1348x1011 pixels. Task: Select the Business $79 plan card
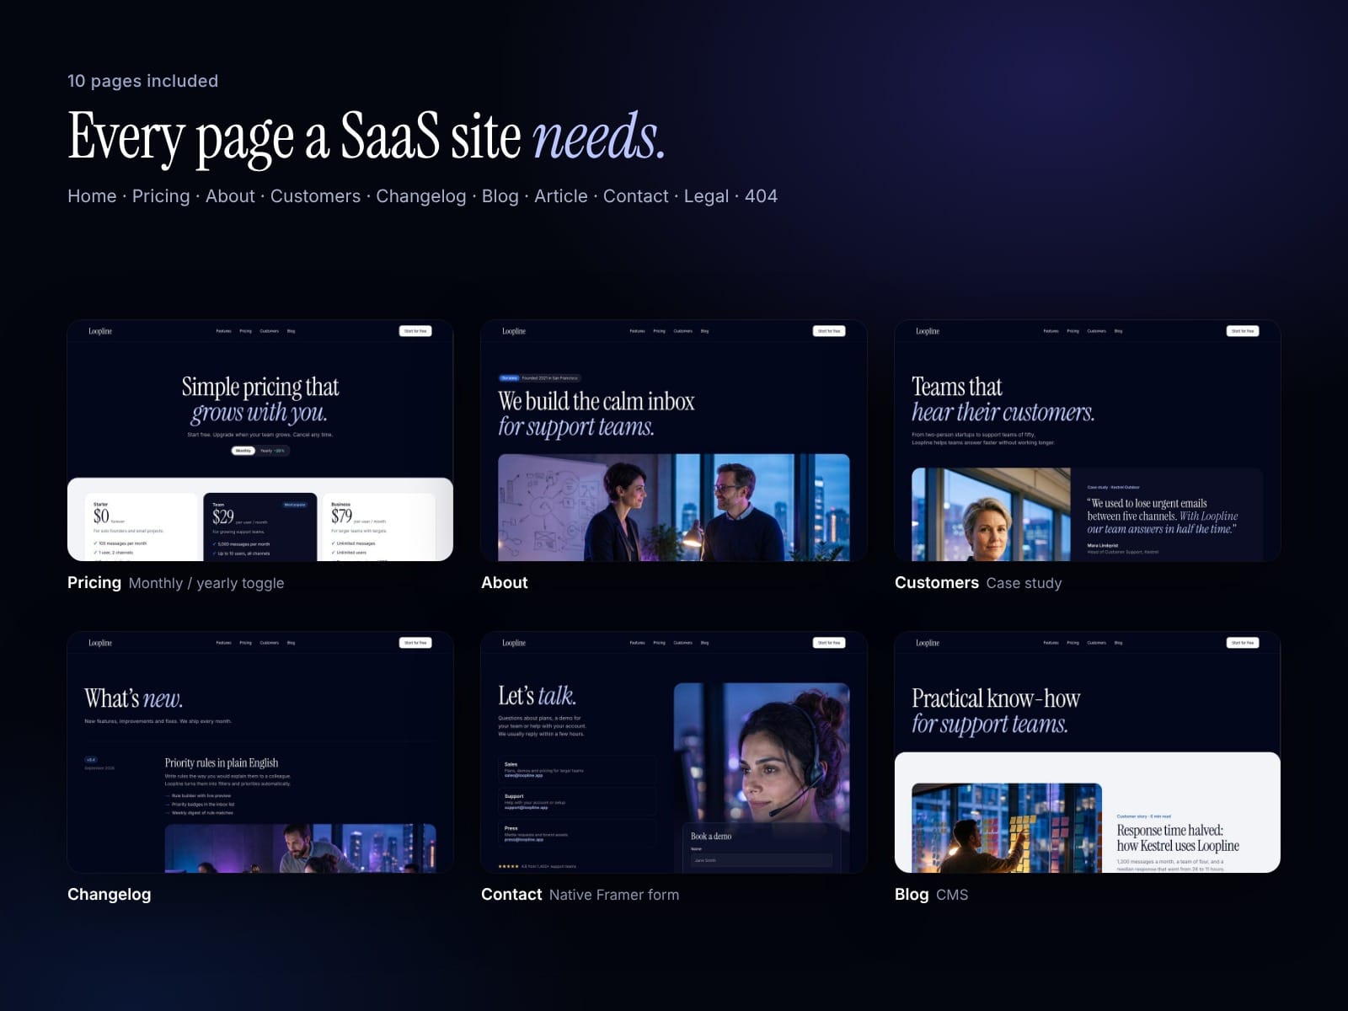[x=379, y=527]
